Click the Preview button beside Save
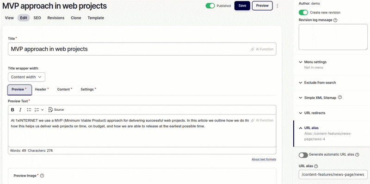Screen dimensions: 370x184 coord(262,6)
